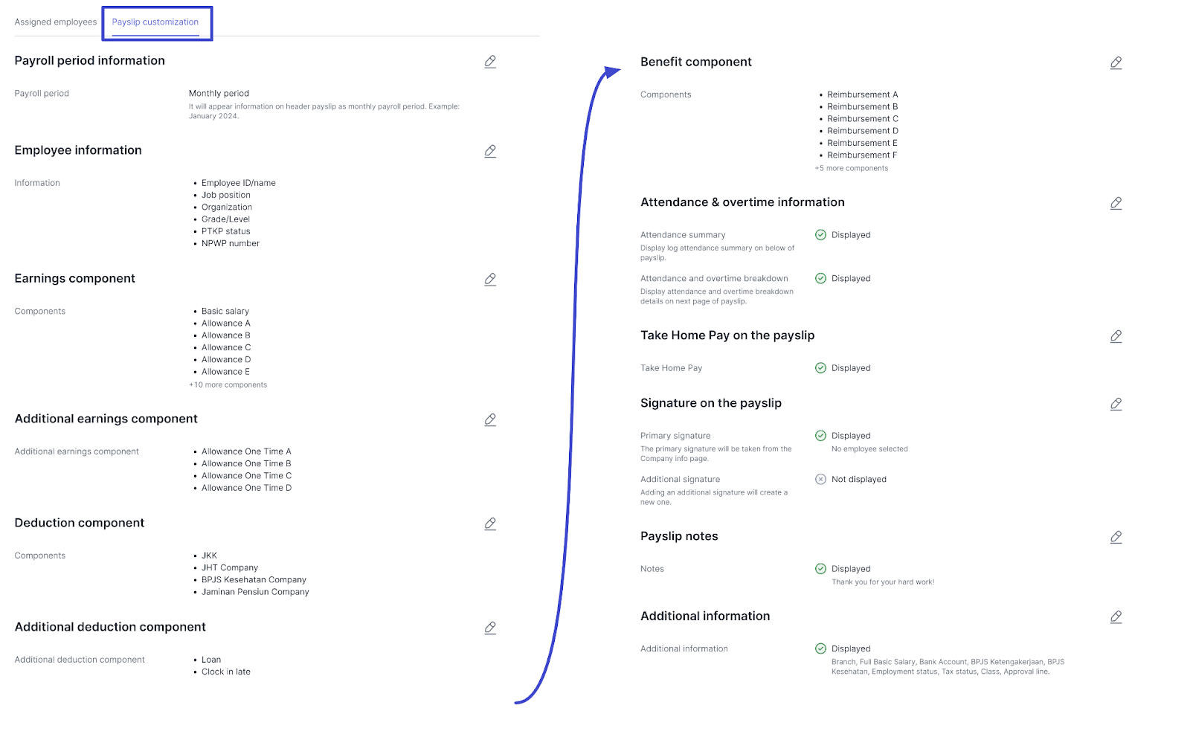The height and width of the screenshot is (737, 1190).
Task: Select the Payslip customization tab
Action: (x=155, y=22)
